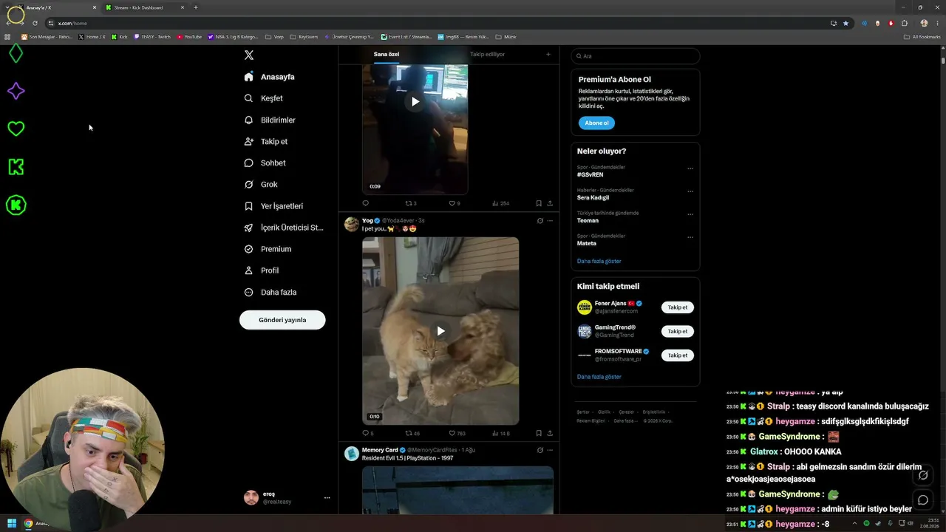Like Yog's post with 763 likes

click(457, 433)
